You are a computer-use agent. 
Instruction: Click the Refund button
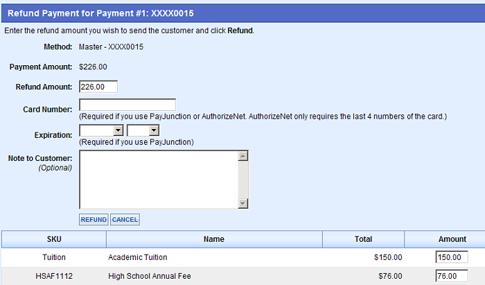[x=93, y=220]
